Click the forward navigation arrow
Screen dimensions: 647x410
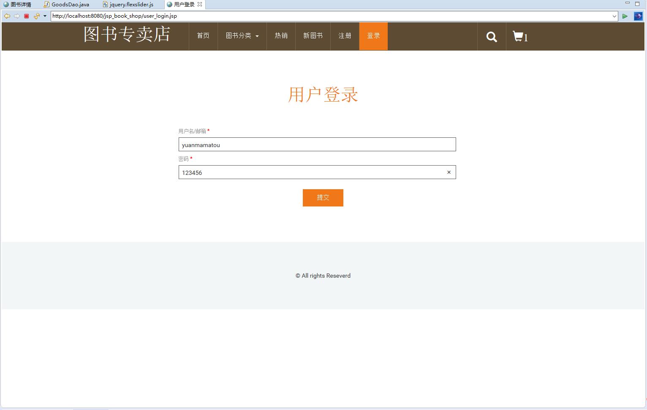coord(17,16)
